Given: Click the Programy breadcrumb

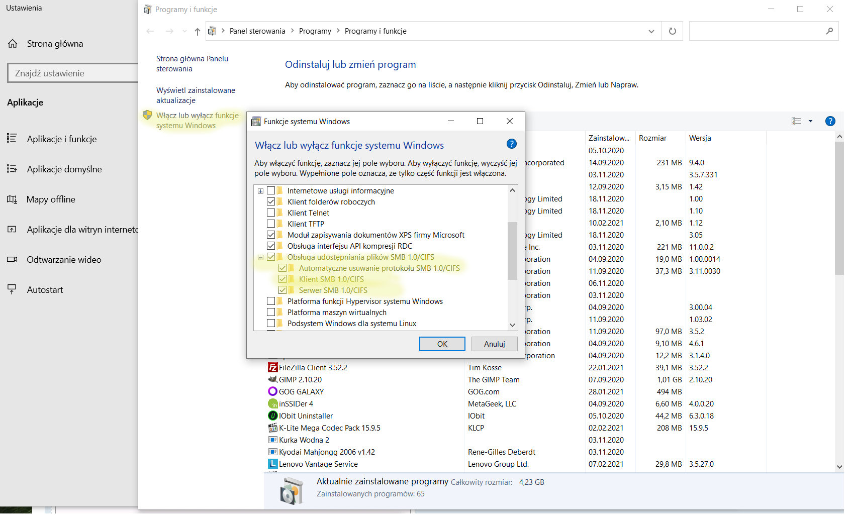Looking at the screenshot, I should point(315,31).
